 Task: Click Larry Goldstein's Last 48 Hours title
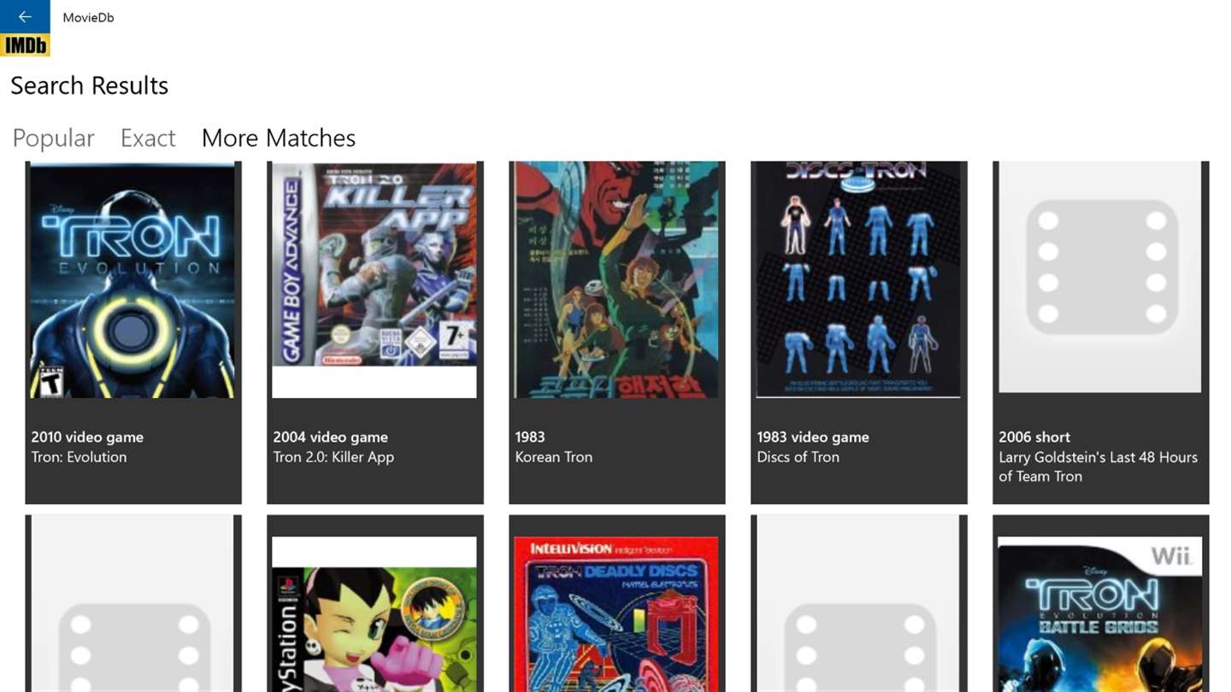1098,466
